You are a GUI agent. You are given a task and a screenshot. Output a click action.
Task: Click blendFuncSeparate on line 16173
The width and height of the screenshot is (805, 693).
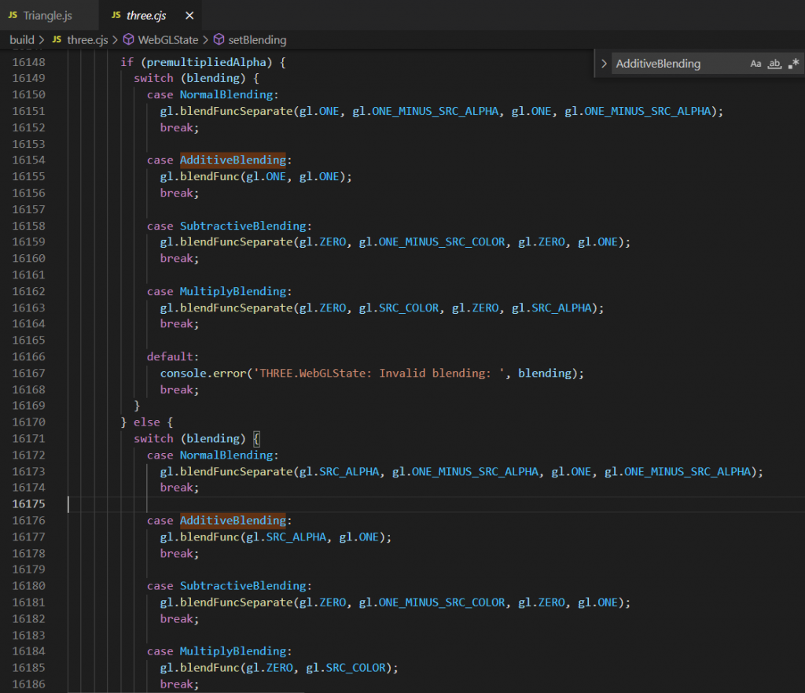[x=236, y=472]
